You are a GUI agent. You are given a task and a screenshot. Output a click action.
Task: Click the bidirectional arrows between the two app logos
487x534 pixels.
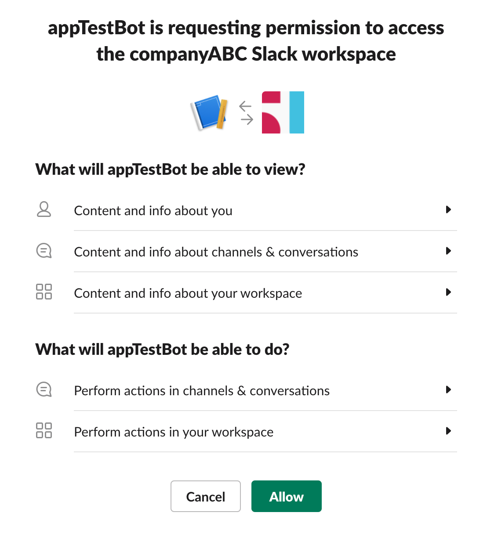[x=247, y=112]
